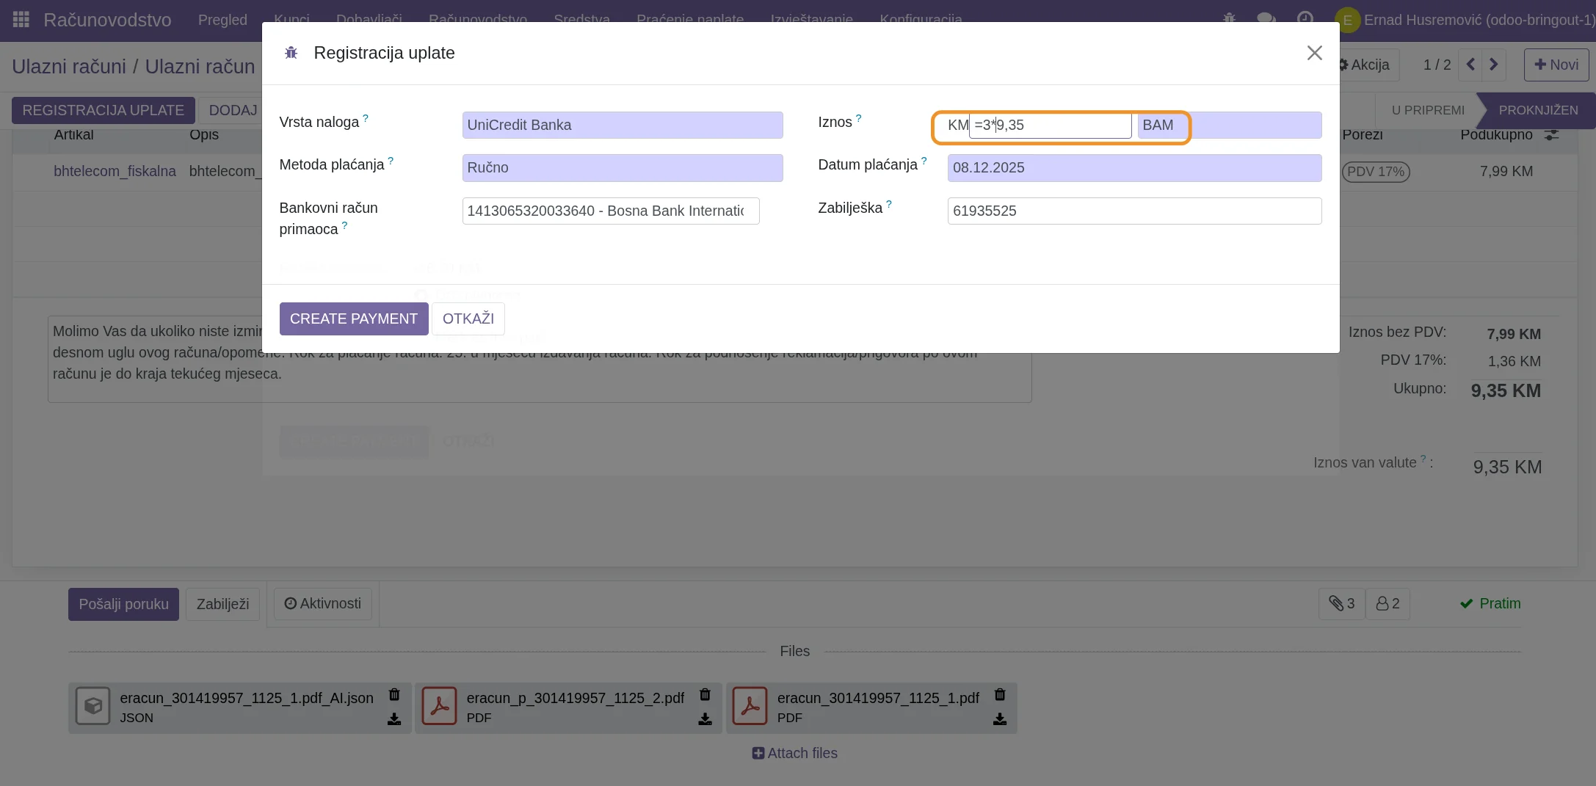Open the apps grid icon top left
This screenshot has height=786, width=1596.
tap(21, 19)
